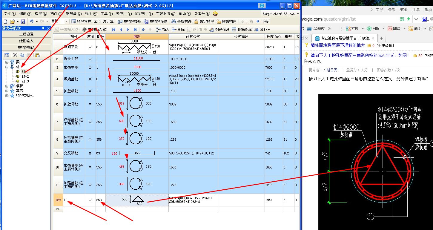The width and height of the screenshot is (433, 230).
Task: Open the 钢筋量 menu
Action: [73, 14]
